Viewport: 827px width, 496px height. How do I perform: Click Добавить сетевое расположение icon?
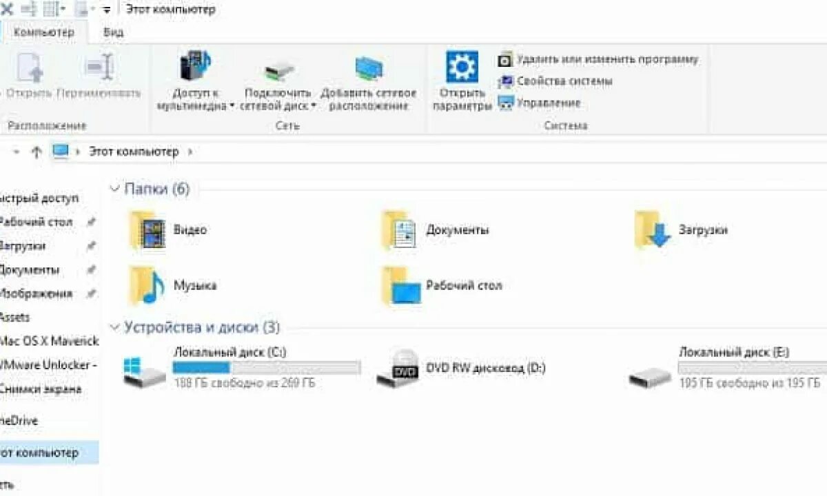click(x=369, y=68)
